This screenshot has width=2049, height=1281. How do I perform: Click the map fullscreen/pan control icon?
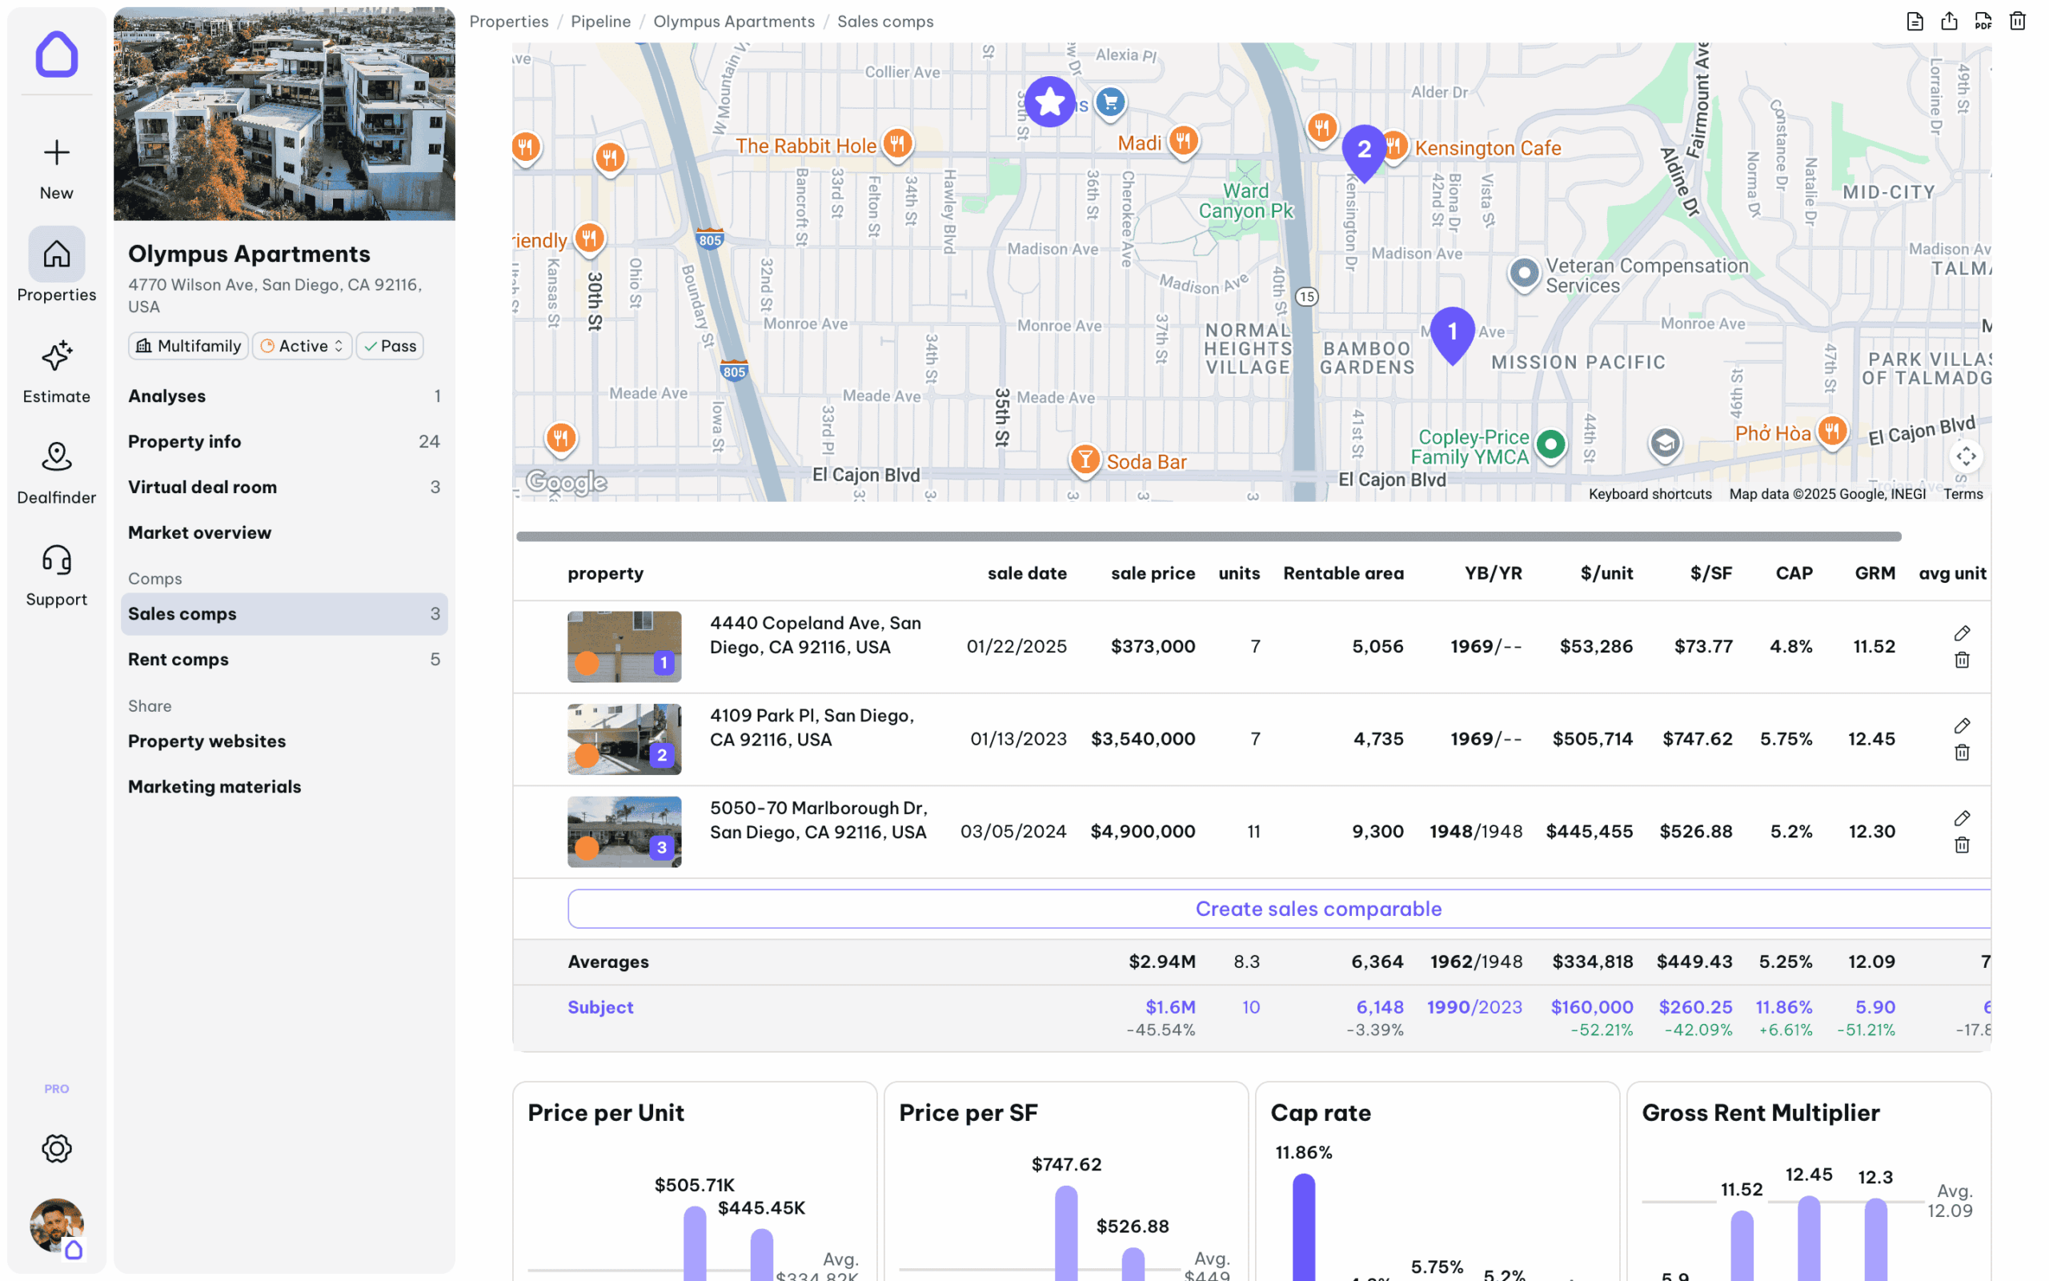coord(1966,456)
